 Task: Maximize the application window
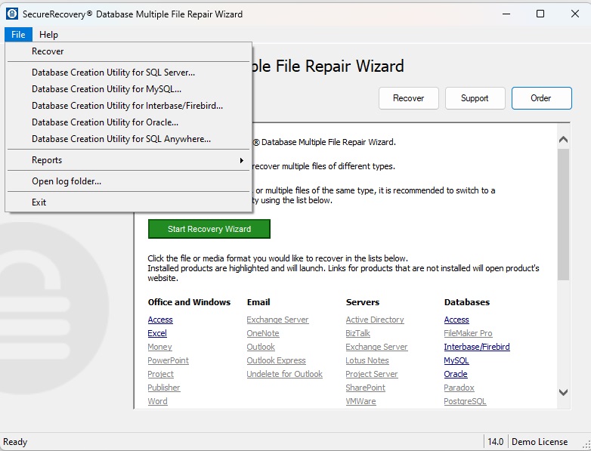tap(540, 14)
